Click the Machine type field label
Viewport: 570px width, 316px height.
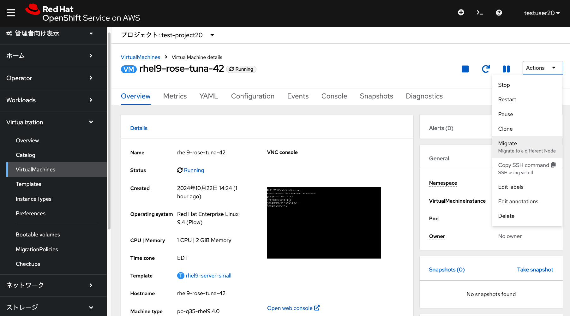(x=146, y=311)
